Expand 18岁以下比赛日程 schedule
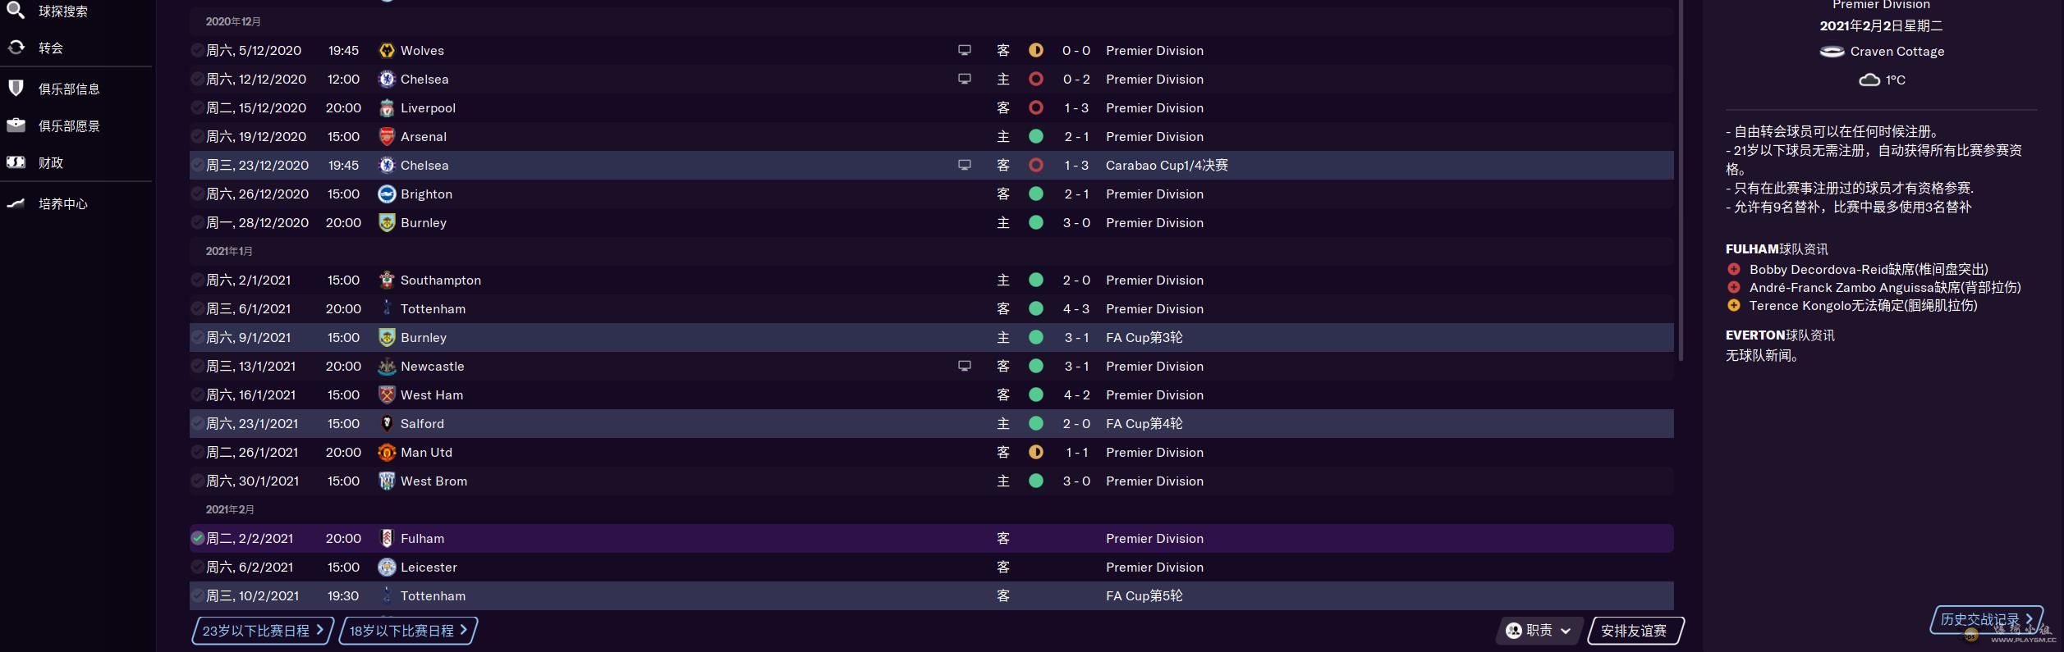 click(x=408, y=631)
